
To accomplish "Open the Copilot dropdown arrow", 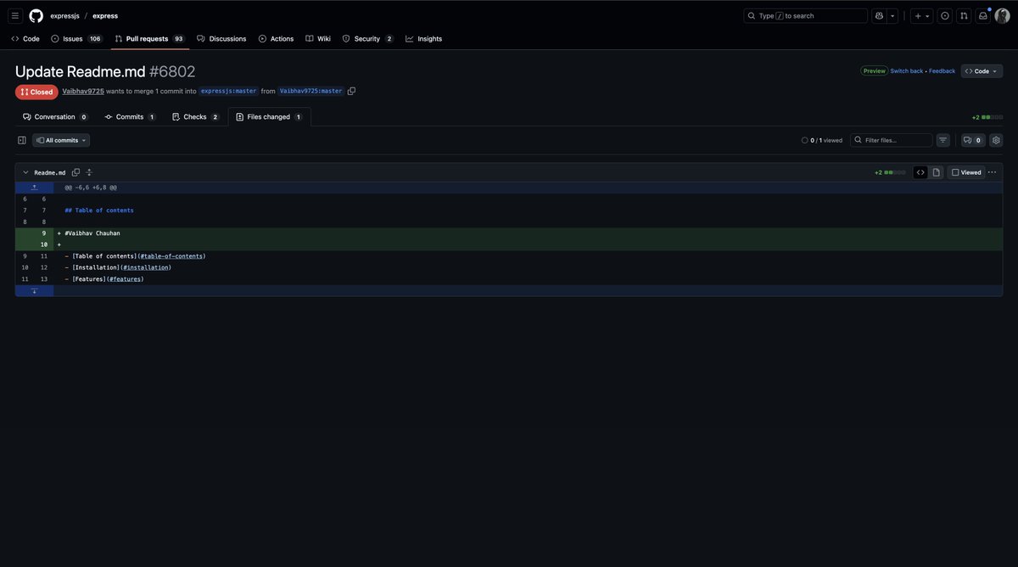I will (x=892, y=15).
